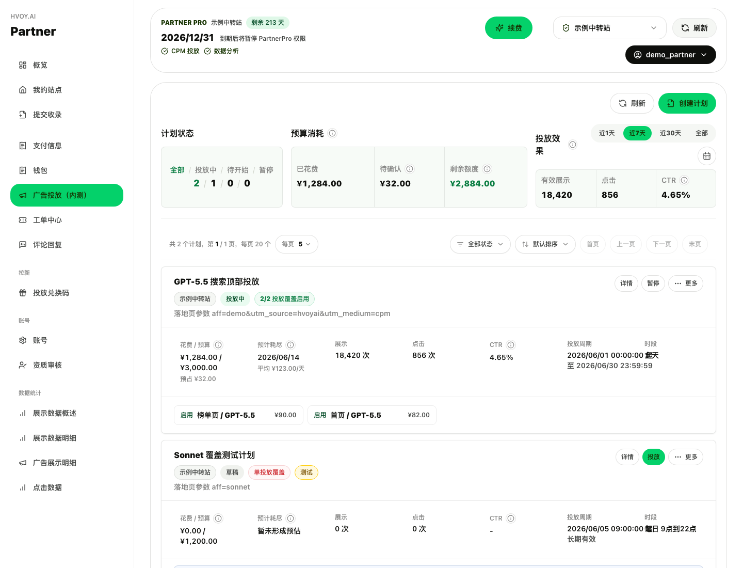This screenshot has height=568, width=743.
Task: Click info icon next to 剩余额度
Action: pyautogui.click(x=487, y=169)
